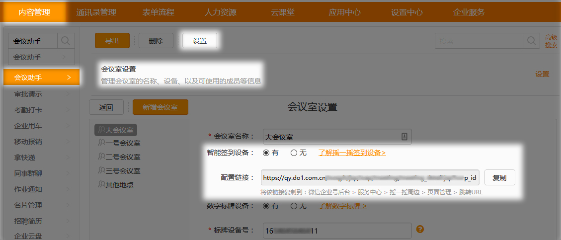This screenshot has height=240, width=561.
Task: Click the help question mark icon
Action: [x=420, y=229]
